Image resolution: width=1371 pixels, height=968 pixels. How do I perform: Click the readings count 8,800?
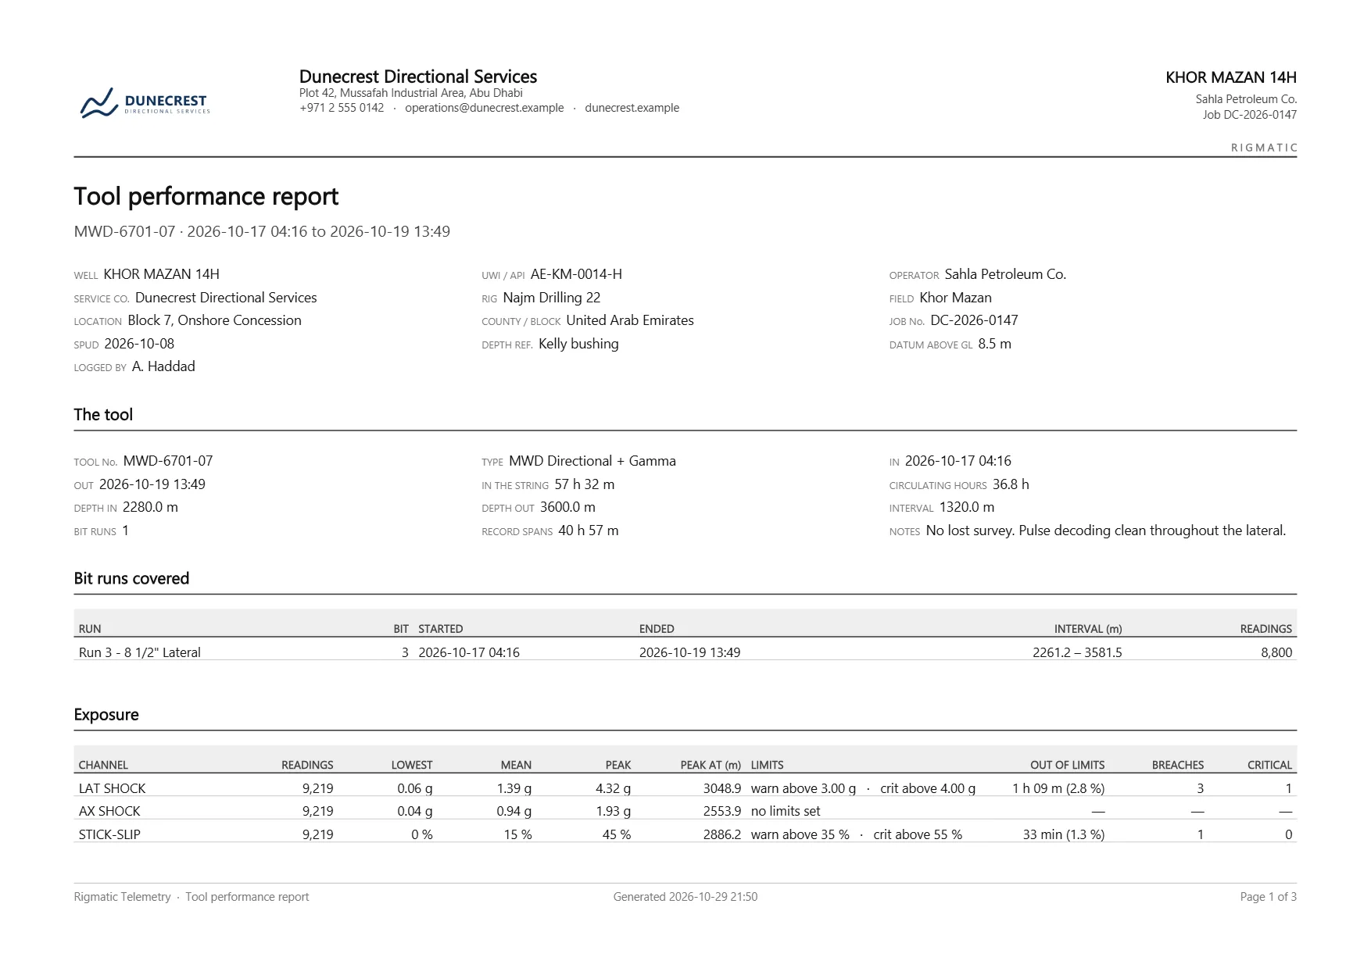(1276, 652)
